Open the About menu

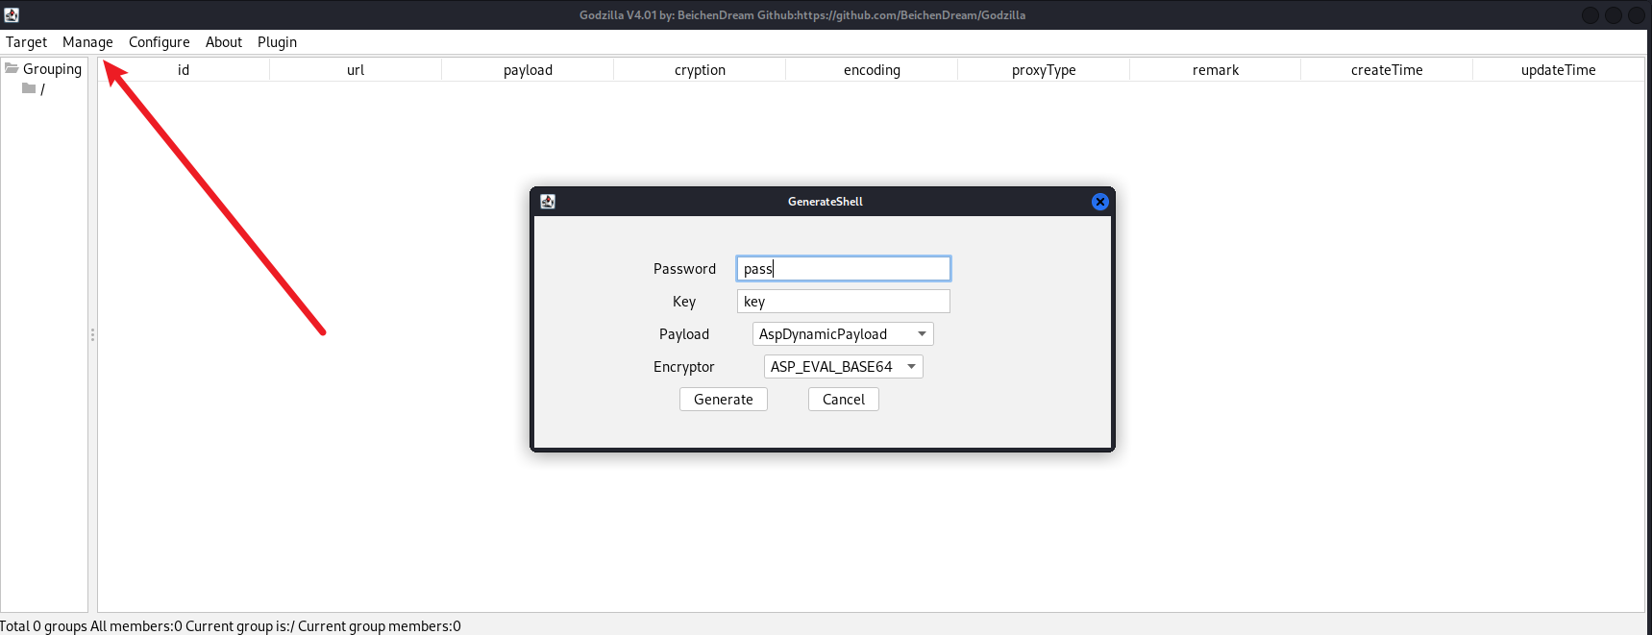tap(223, 42)
